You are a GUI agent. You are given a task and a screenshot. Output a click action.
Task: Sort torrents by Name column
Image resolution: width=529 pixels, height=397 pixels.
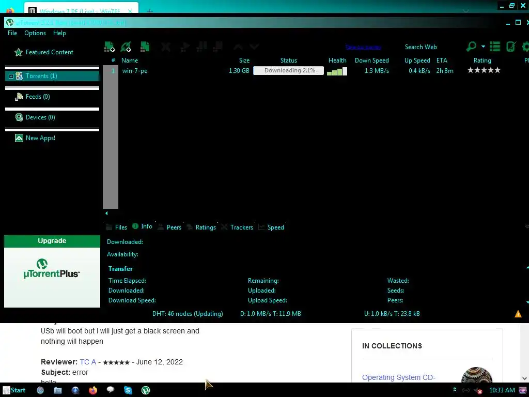(130, 60)
